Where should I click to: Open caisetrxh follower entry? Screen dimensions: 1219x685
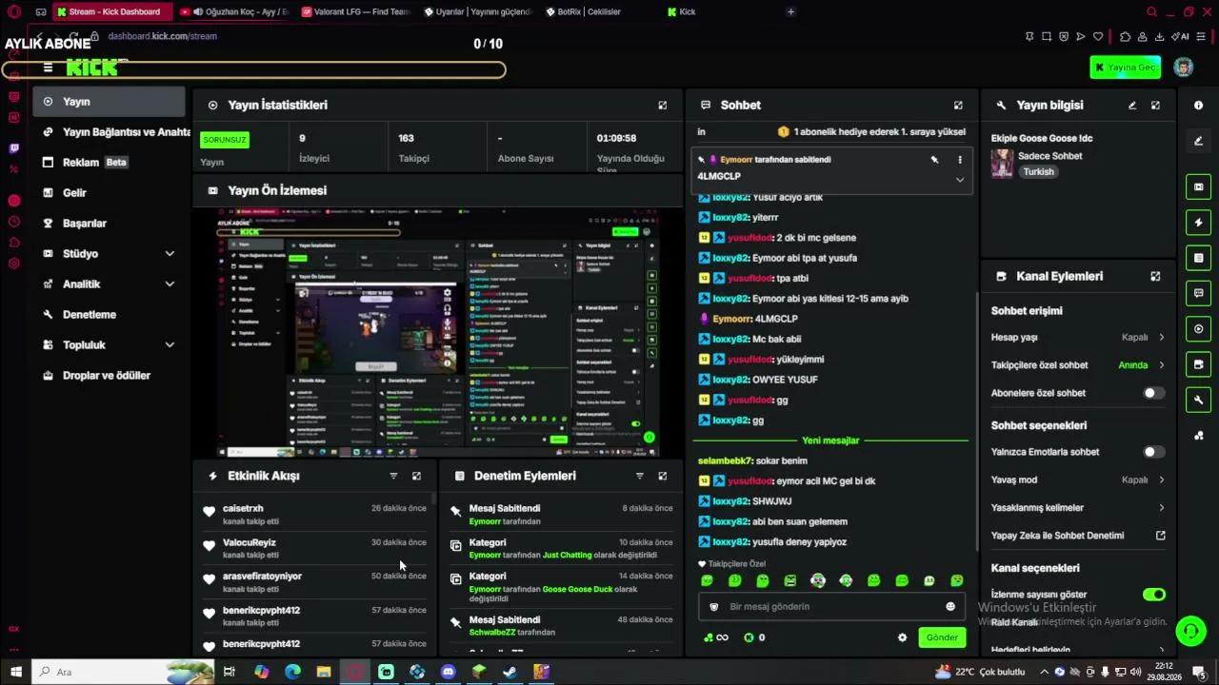(314, 515)
